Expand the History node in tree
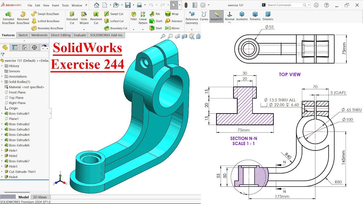This screenshot has height=204, width=363. click(2, 66)
